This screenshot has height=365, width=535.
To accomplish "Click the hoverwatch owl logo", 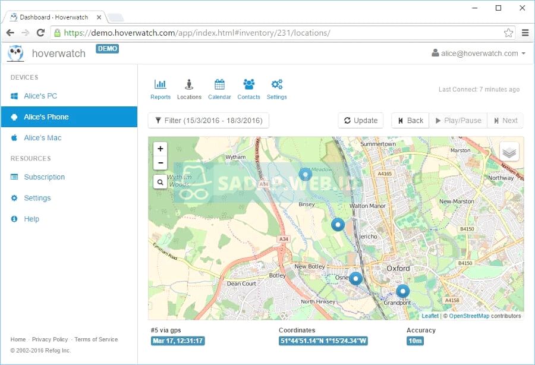I will pyautogui.click(x=15, y=54).
